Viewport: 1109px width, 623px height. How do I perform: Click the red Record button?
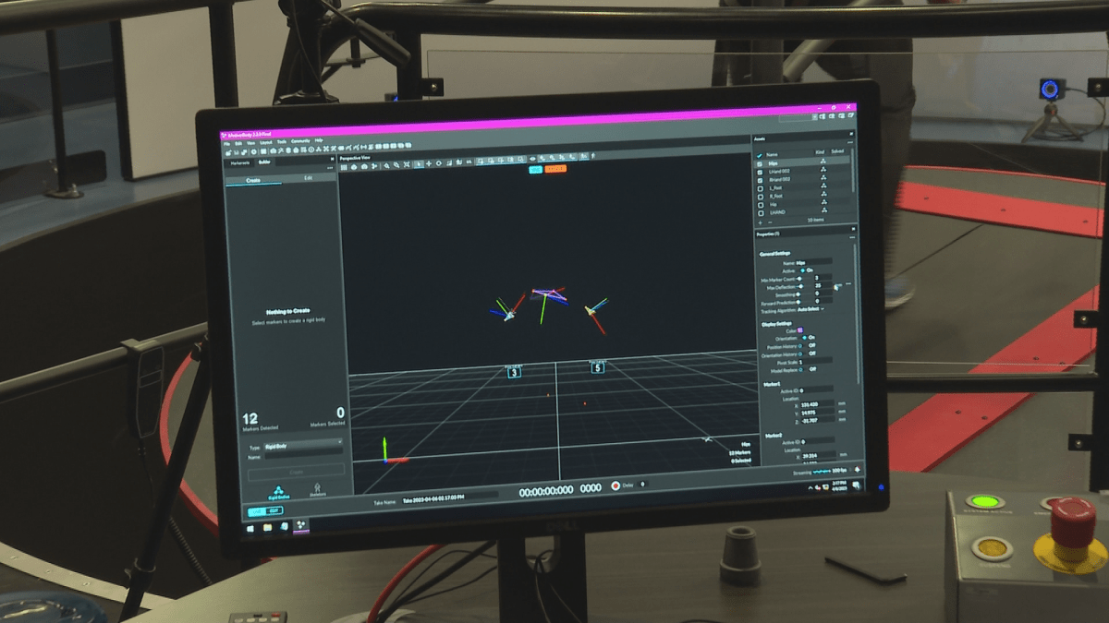(615, 485)
